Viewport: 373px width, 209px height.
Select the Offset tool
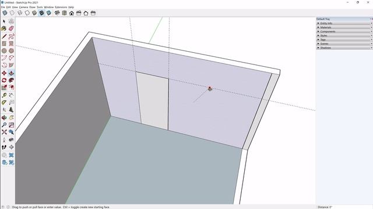(x=11, y=88)
